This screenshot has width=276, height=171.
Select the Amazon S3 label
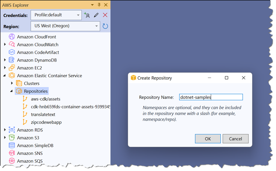coord(28,138)
